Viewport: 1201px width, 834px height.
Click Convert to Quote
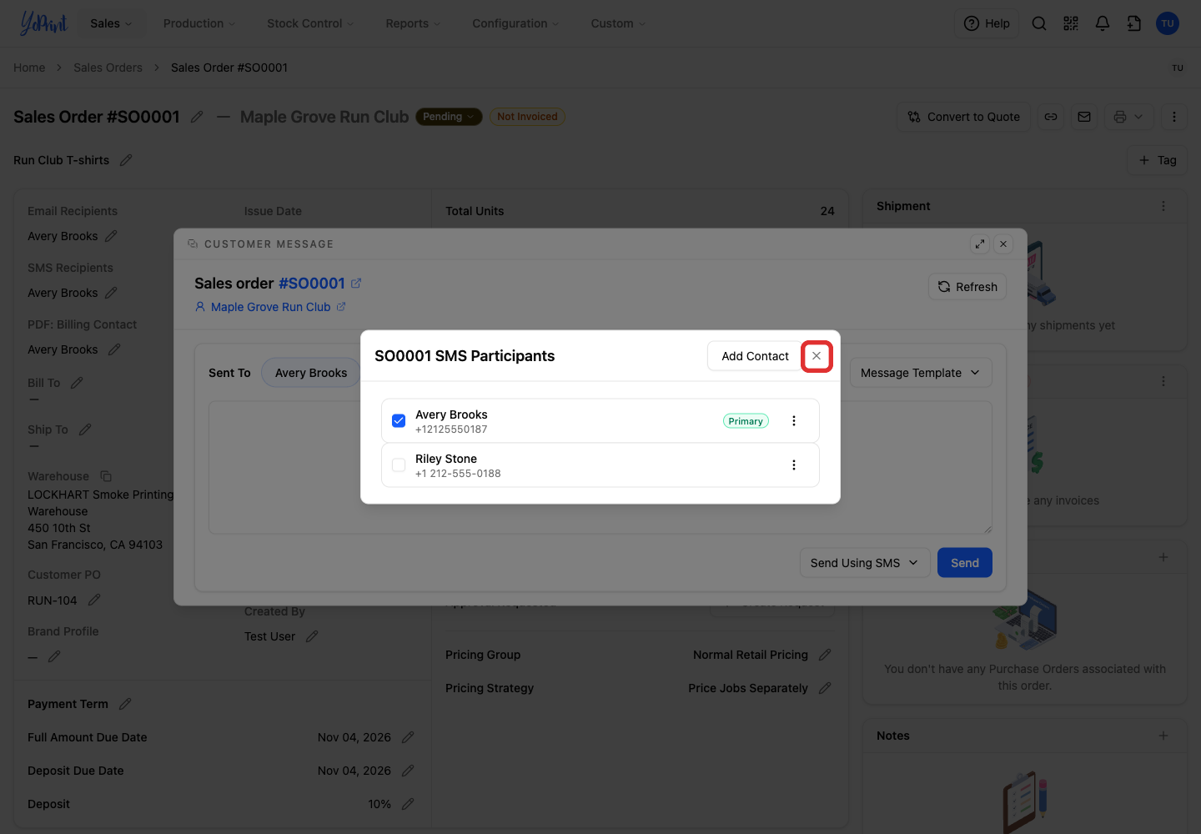[x=964, y=117]
